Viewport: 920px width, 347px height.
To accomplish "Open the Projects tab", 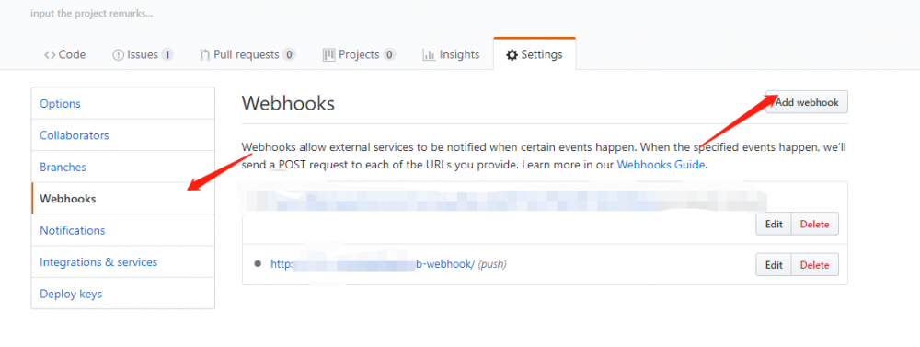I will point(359,54).
